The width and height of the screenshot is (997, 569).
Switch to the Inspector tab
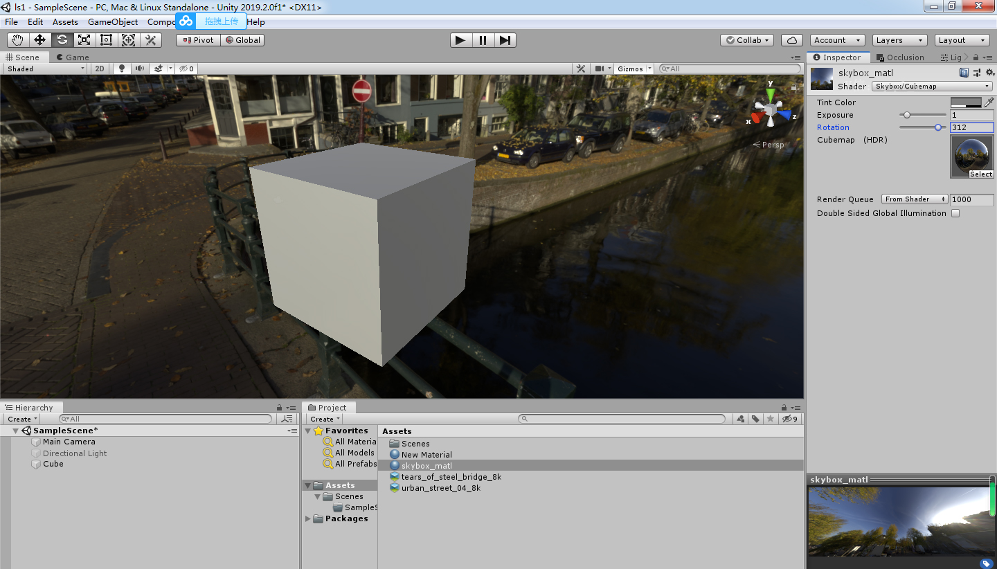(x=837, y=57)
